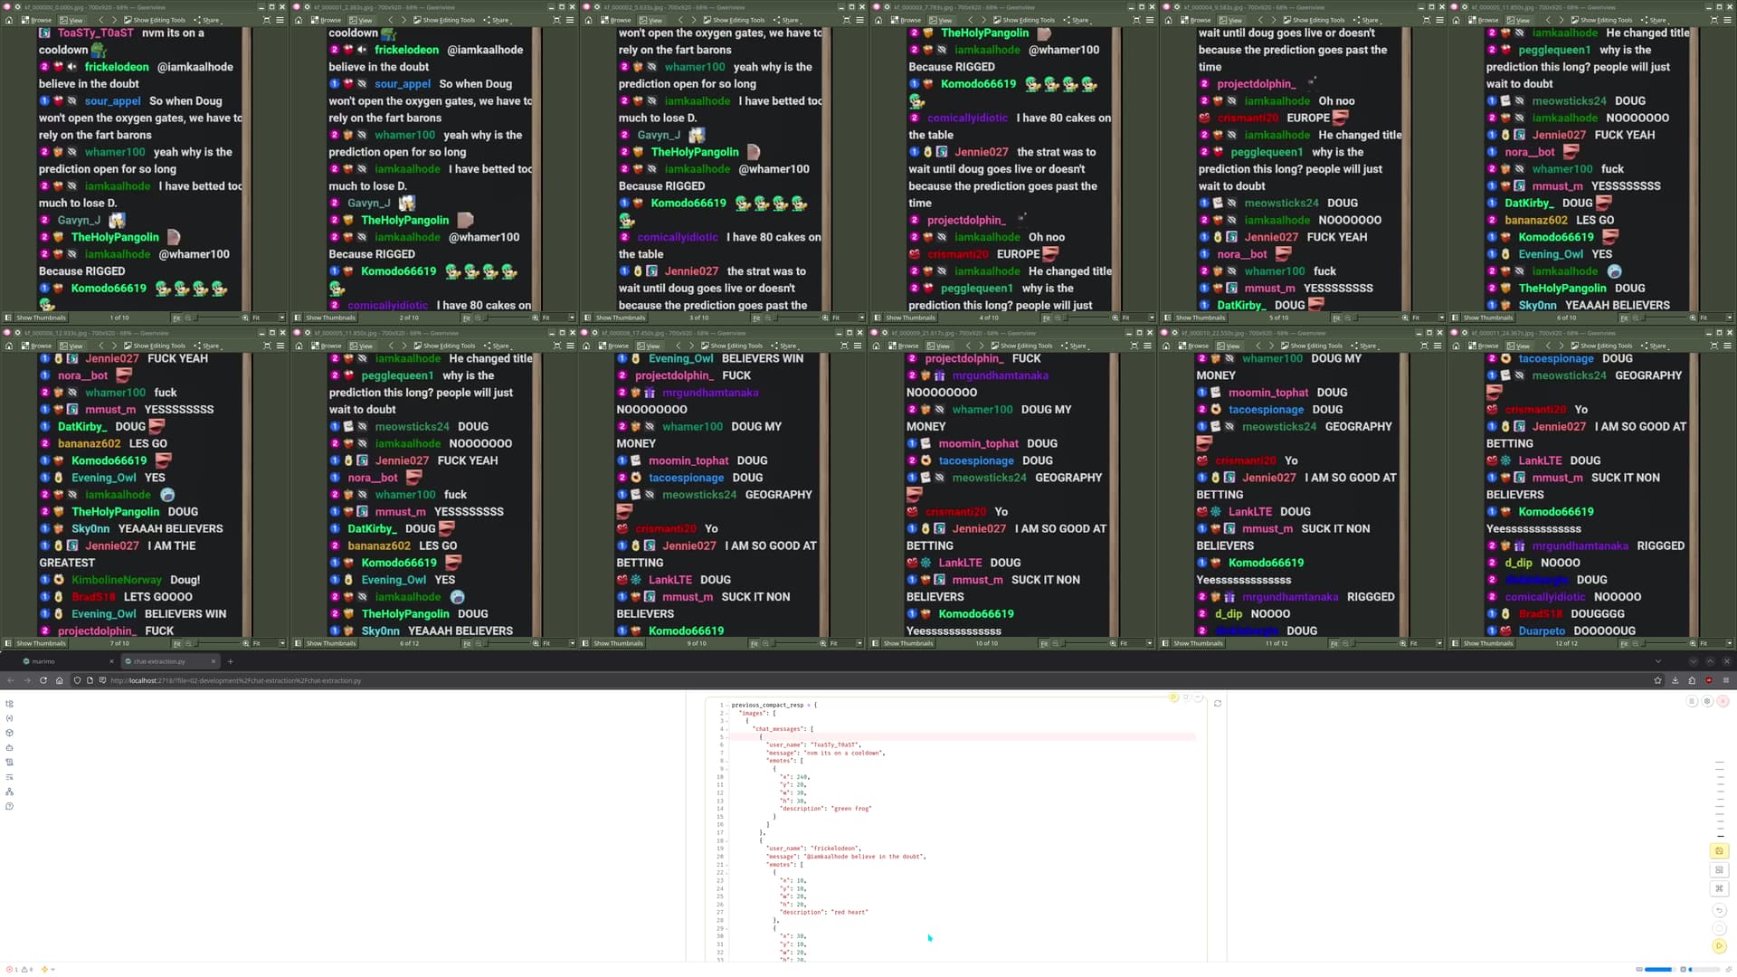Expand Fit zoom dropdown in the 7 of 10 window
The height and width of the screenshot is (977, 1737).
pyautogui.click(x=281, y=643)
